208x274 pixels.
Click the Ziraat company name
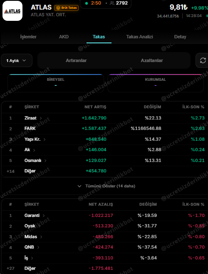pyautogui.click(x=30, y=118)
